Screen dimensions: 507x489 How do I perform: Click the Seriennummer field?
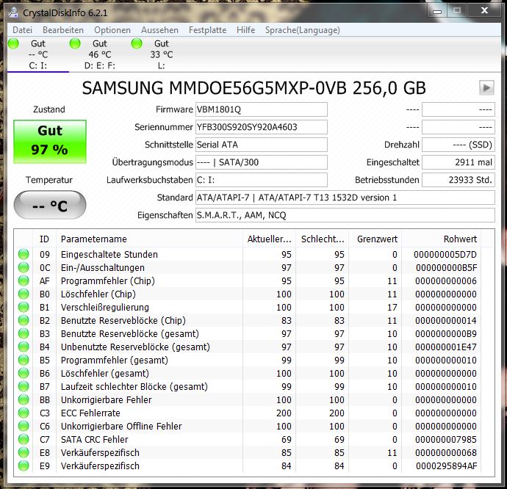click(262, 127)
